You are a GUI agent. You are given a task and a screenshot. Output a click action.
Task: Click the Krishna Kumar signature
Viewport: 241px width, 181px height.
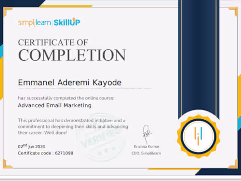147,134
